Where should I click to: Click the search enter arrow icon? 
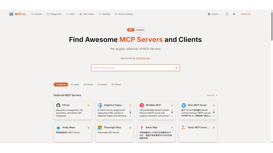(x=176, y=68)
